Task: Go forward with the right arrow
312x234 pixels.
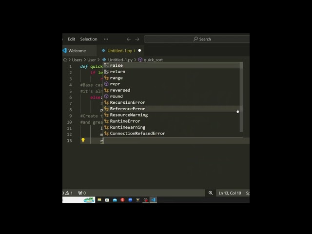Action: pyautogui.click(x=137, y=39)
